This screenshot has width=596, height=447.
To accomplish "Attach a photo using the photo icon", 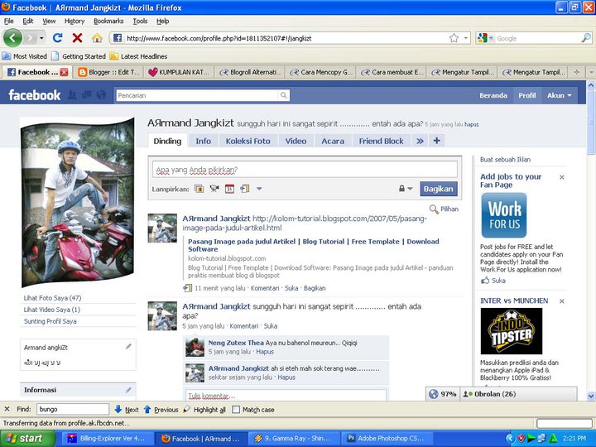I will point(199,189).
